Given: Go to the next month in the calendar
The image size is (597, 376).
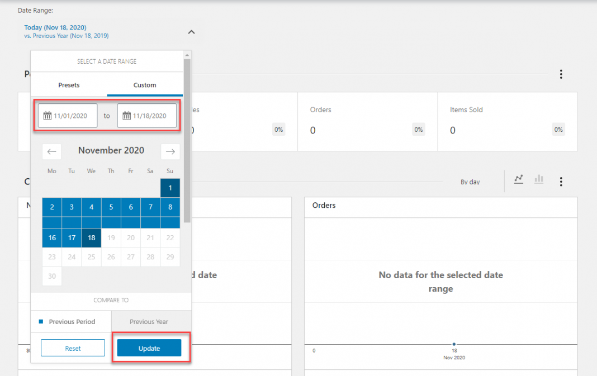Looking at the screenshot, I should 170,151.
